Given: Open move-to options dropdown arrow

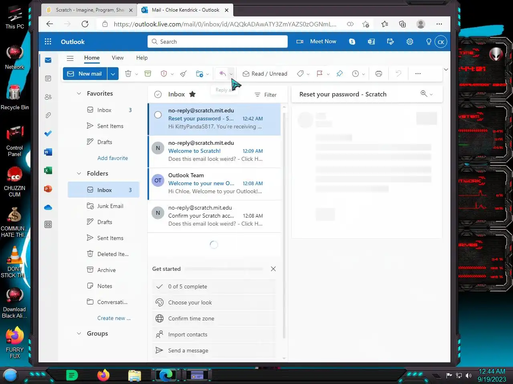Looking at the screenshot, I should point(208,74).
